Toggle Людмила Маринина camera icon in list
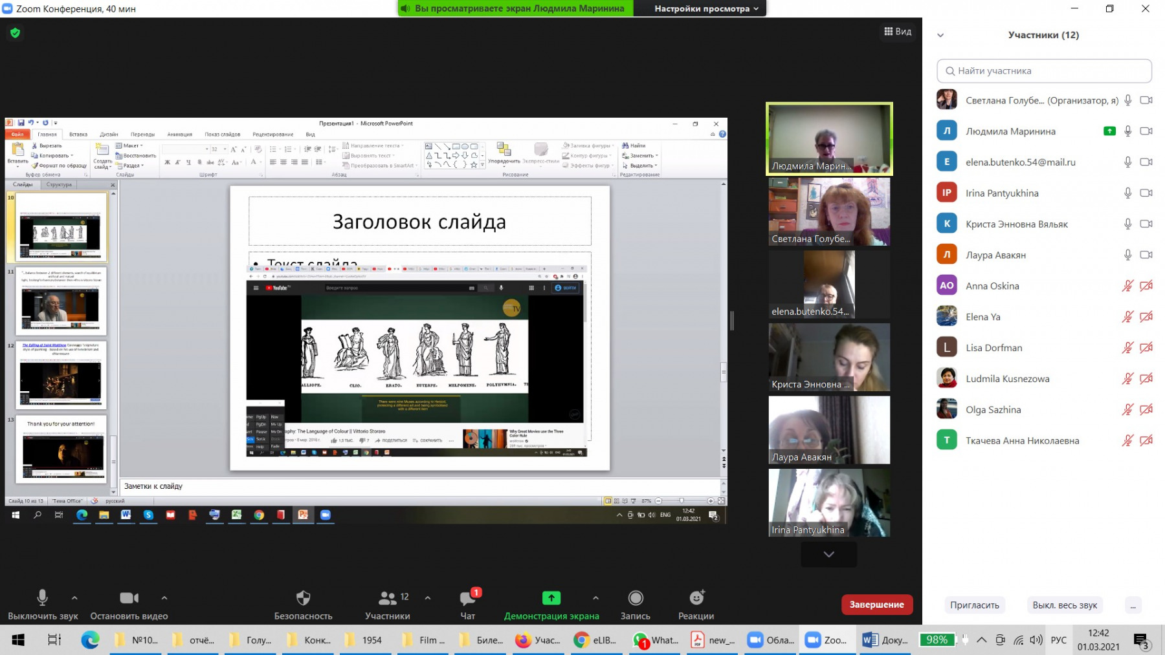The image size is (1165, 655). pos(1146,131)
